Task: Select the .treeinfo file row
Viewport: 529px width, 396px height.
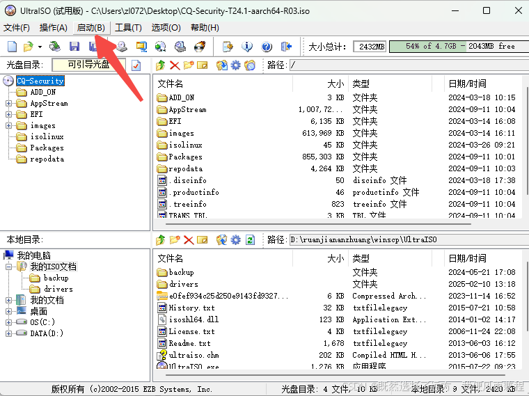Action: point(339,204)
